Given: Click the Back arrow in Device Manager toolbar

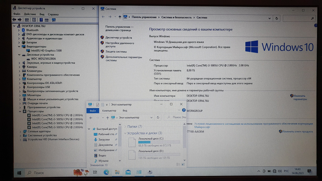Looking at the screenshot, I should [14, 20].
